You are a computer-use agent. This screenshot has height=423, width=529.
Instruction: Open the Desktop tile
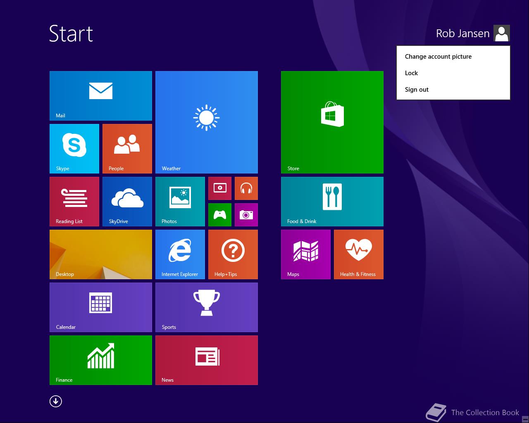pyautogui.click(x=101, y=254)
